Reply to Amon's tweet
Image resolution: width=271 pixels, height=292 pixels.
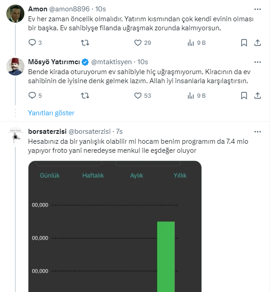coord(32,42)
